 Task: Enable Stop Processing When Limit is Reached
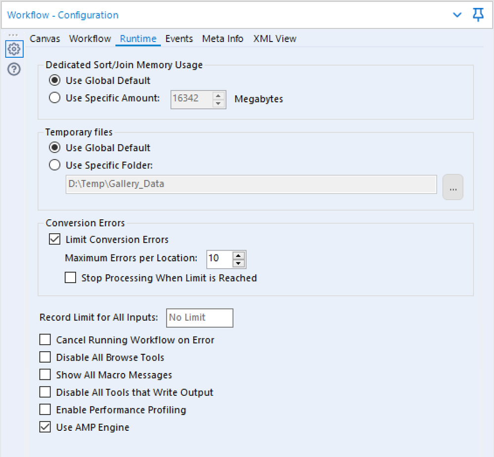pos(70,278)
